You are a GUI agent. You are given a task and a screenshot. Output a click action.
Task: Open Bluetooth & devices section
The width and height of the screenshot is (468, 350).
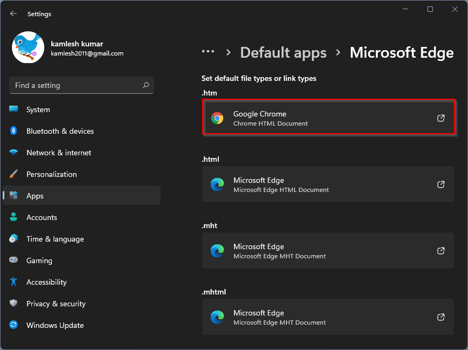tap(60, 131)
